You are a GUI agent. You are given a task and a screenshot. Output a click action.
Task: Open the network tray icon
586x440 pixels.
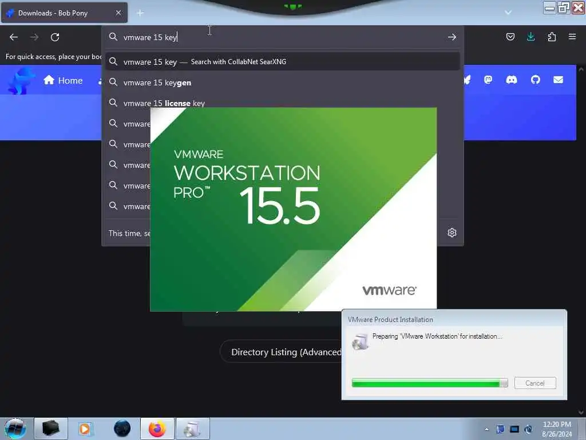[514, 429]
